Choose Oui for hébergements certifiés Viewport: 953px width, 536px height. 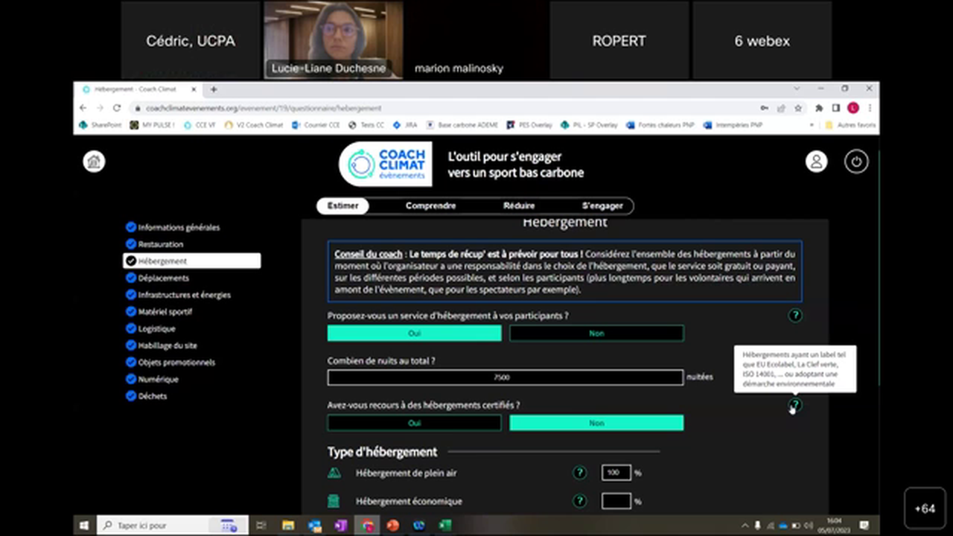coord(414,423)
